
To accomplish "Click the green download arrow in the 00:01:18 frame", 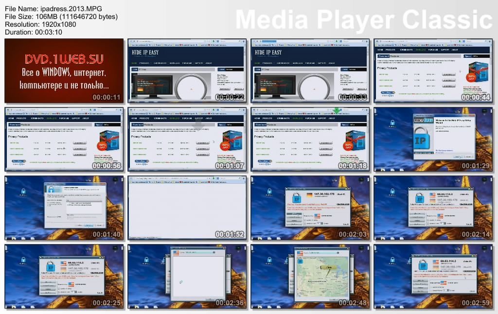I will pyautogui.click(x=337, y=110).
